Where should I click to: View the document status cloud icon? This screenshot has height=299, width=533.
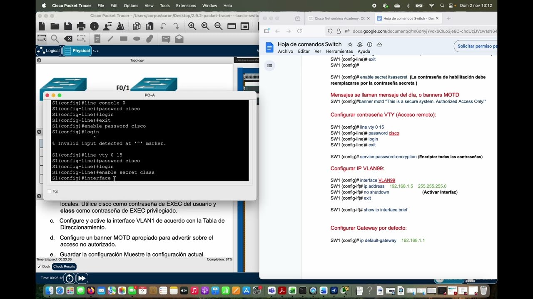(x=379, y=44)
